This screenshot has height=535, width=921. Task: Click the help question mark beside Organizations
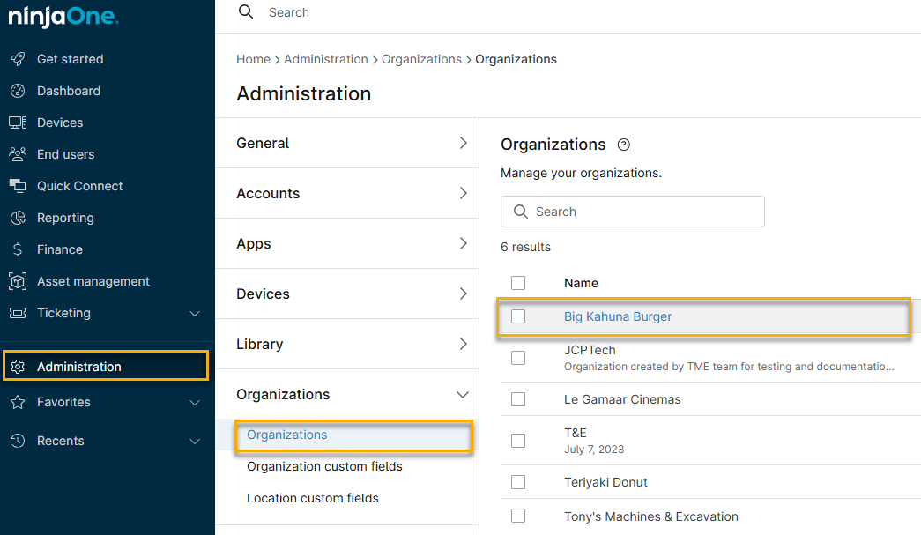click(624, 145)
